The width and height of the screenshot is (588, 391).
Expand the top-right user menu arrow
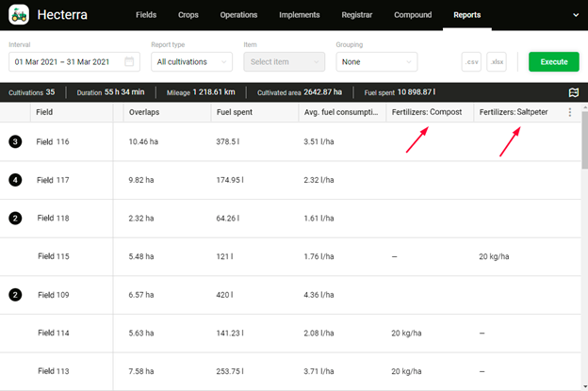coord(575,16)
